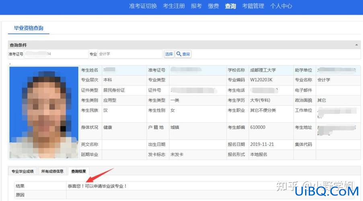Click the 查询 search button
Image resolution: width=363 pixels, height=201 pixels.
pyautogui.click(x=183, y=54)
